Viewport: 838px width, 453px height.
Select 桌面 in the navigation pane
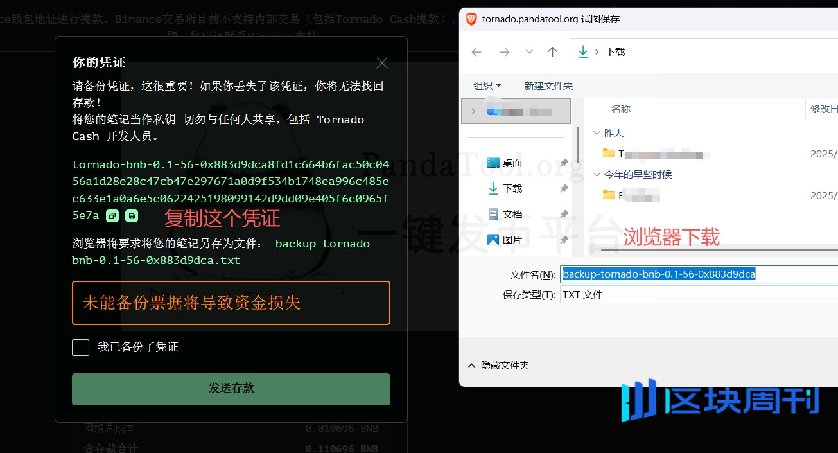click(512, 163)
